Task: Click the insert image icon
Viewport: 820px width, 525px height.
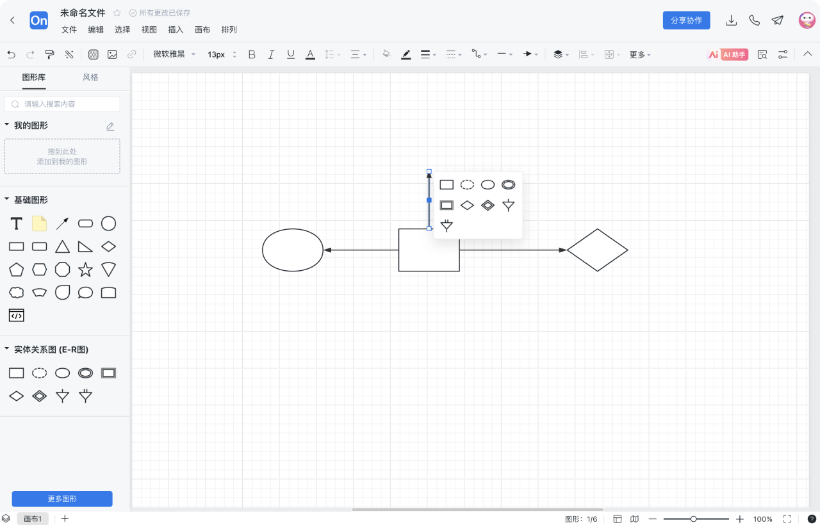Action: (x=112, y=54)
